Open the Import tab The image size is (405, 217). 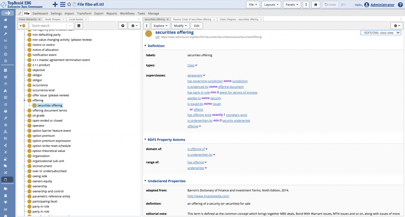pos(69,13)
